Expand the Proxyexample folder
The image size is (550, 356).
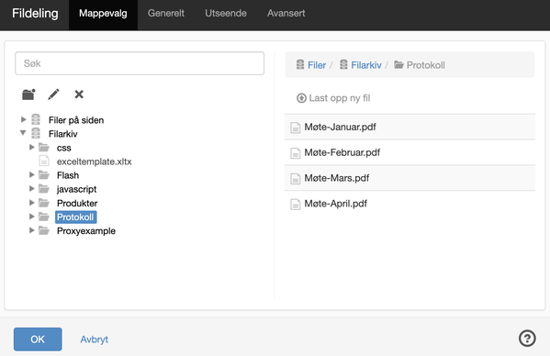click(31, 230)
